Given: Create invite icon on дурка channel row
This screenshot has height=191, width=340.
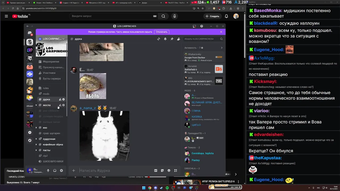Looking at the screenshot, I should point(60,99).
